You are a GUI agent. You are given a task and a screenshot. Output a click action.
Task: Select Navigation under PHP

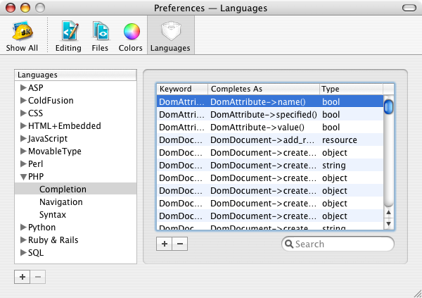click(x=60, y=202)
